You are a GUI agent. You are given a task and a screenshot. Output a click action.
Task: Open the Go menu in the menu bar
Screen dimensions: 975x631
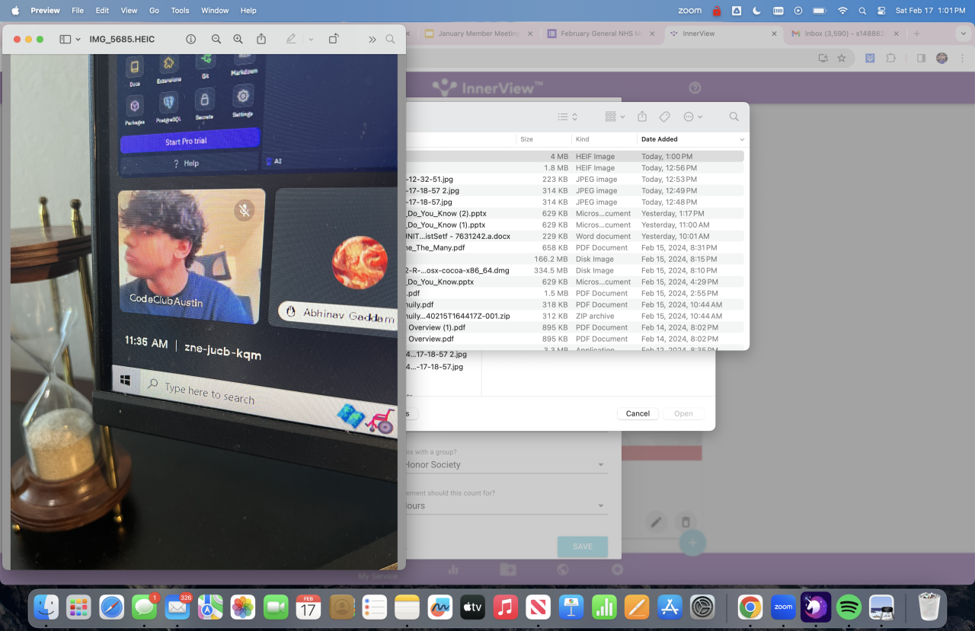coord(155,11)
